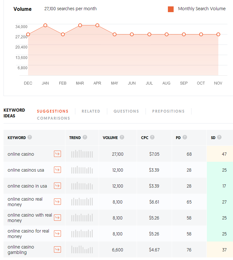
Task: Open the Related keyword ideas tab
Action: click(x=91, y=111)
